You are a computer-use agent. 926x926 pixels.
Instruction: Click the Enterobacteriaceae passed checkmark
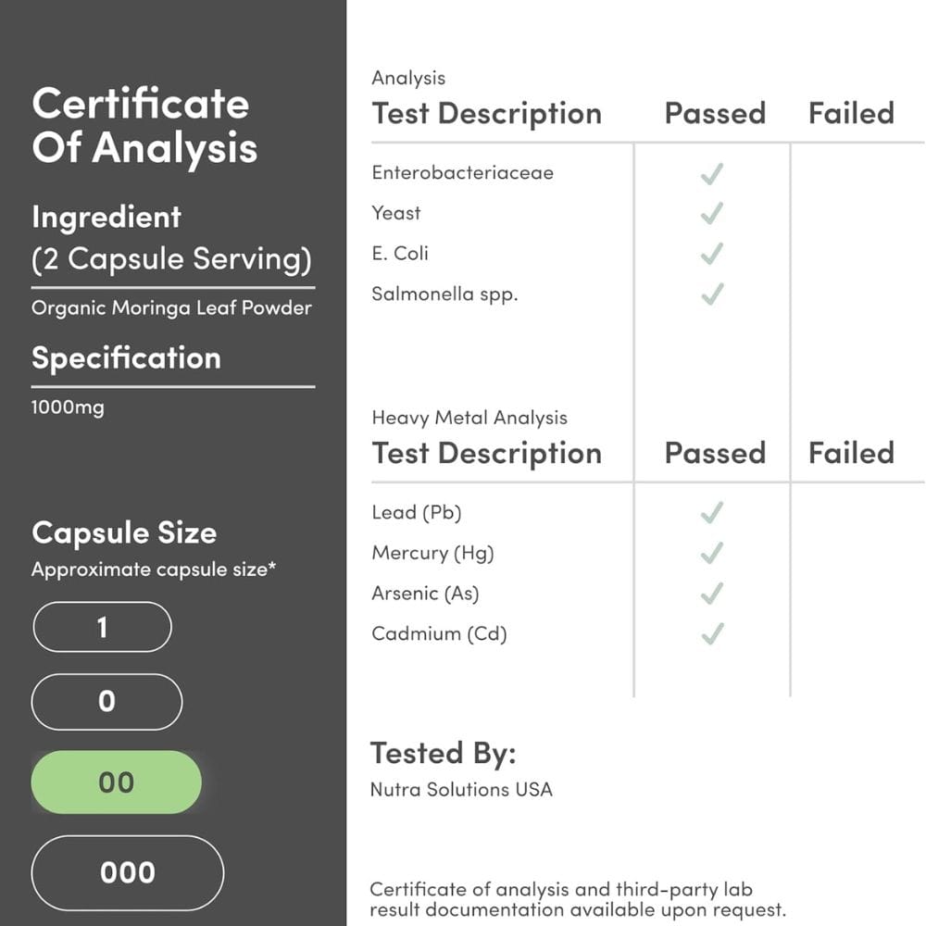coord(711,174)
